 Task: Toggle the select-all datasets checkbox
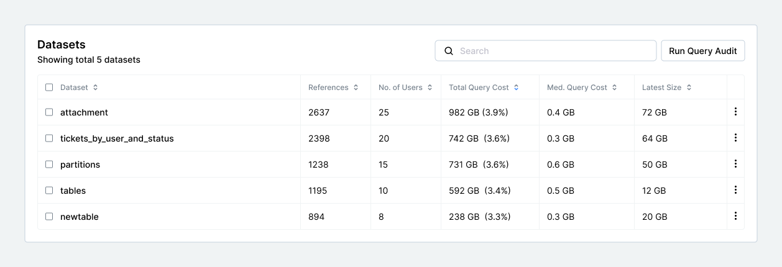[49, 88]
